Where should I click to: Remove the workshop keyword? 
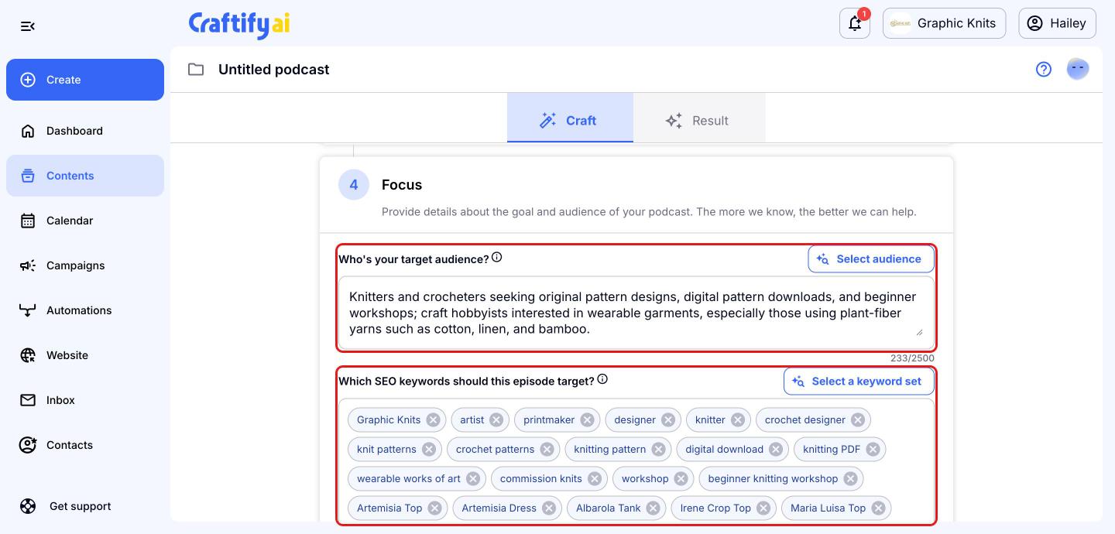point(681,479)
